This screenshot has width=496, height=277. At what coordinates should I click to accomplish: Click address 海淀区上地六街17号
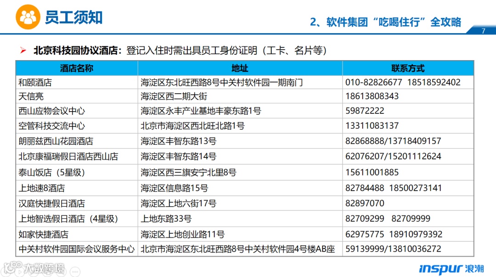[178, 203]
